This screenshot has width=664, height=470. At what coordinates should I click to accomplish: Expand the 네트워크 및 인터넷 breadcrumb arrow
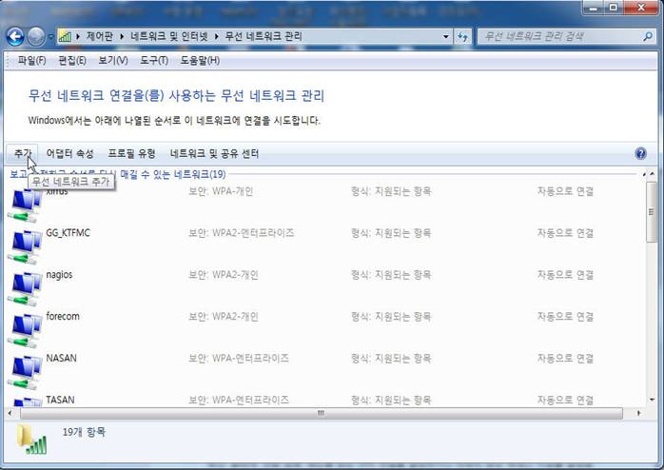tap(218, 36)
